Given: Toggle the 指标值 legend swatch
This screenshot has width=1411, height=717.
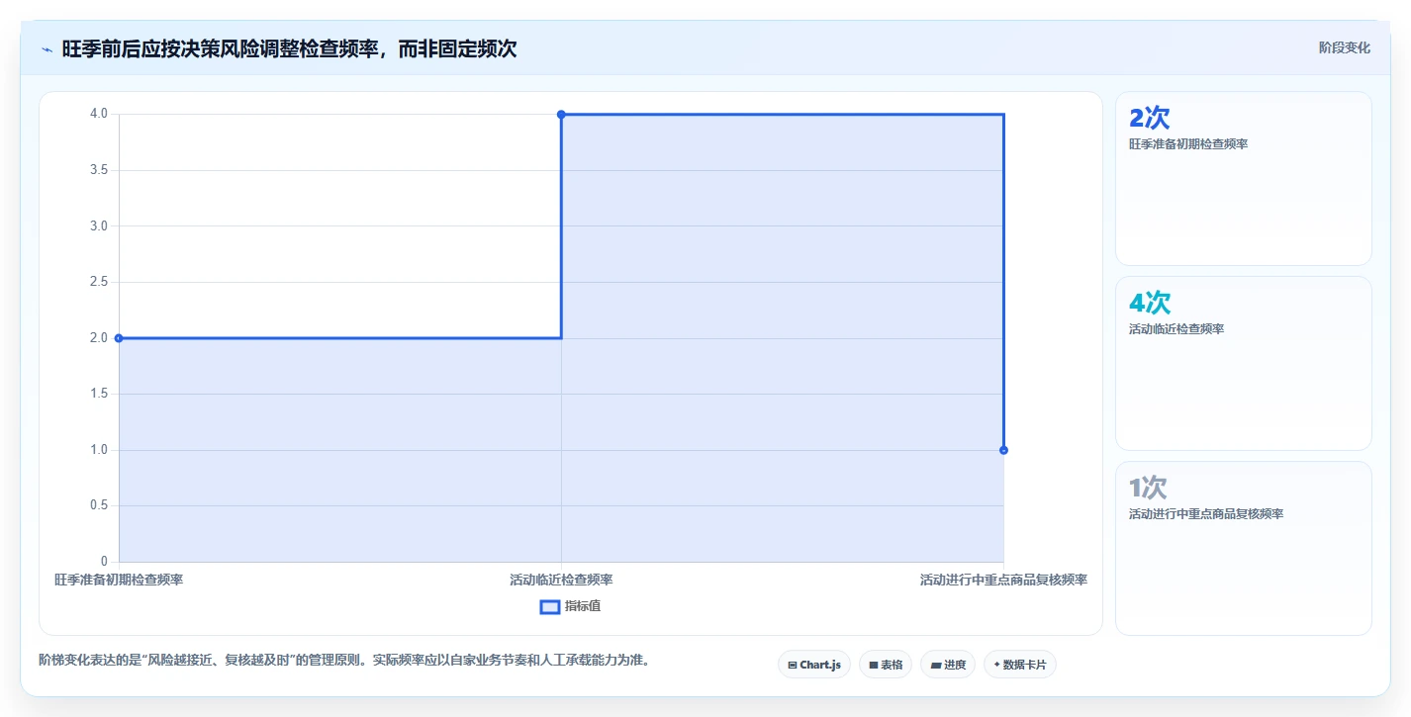Looking at the screenshot, I should point(549,606).
